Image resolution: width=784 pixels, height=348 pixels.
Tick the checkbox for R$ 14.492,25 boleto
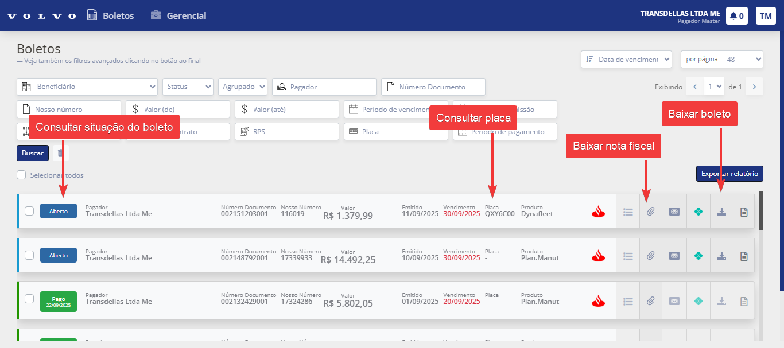[x=29, y=255]
